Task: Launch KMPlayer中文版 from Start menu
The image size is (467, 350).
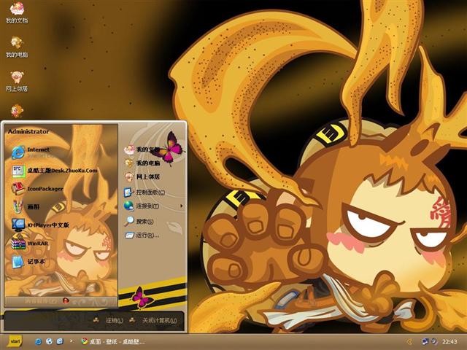Action: [x=41, y=225]
